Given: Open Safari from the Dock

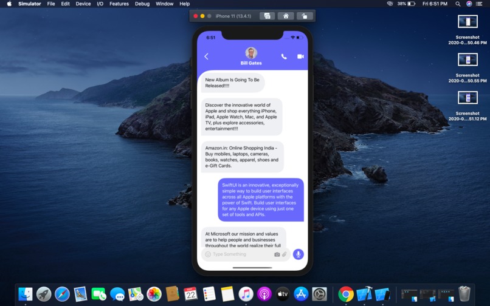Looking at the screenshot, I should tap(62, 294).
